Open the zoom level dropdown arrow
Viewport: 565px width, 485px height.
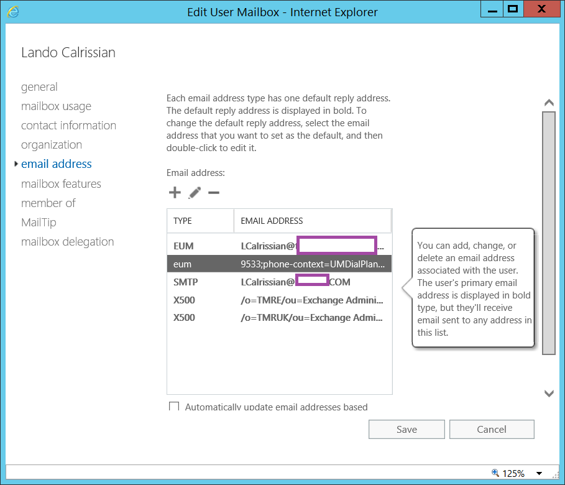tap(539, 473)
